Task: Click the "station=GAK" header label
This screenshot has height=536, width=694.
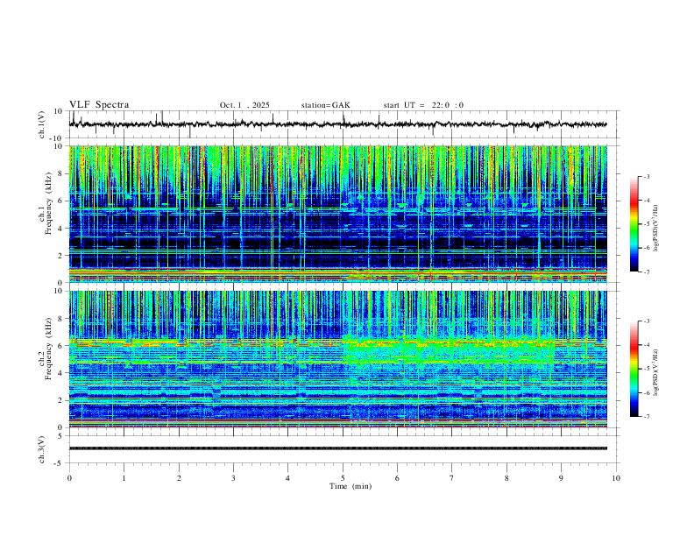Action: coord(325,105)
